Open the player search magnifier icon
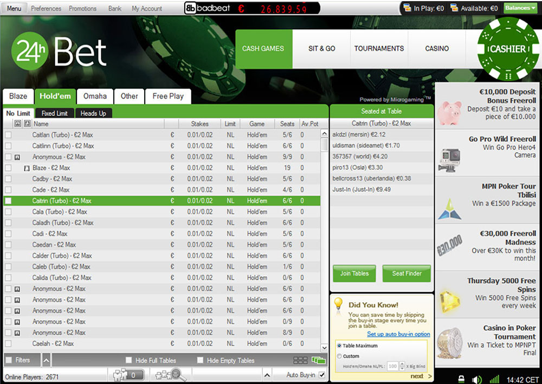Image resolution: width=542 pixels, height=384 pixels. 171,375
